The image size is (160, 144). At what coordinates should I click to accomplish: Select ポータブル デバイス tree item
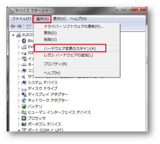pyautogui.click(x=45, y=124)
